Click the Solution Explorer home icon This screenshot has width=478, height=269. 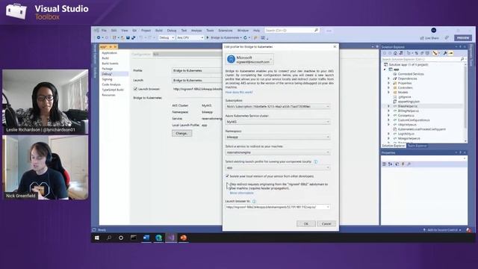point(395,53)
